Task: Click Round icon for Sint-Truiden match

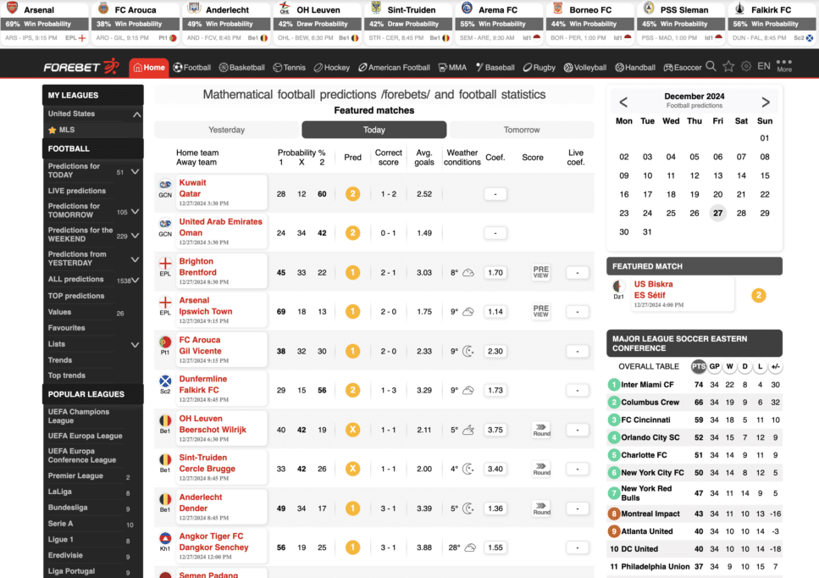Action: pos(542,469)
